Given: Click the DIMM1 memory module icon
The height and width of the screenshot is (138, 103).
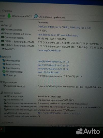Looking at the screenshot, I should coord(3,41).
